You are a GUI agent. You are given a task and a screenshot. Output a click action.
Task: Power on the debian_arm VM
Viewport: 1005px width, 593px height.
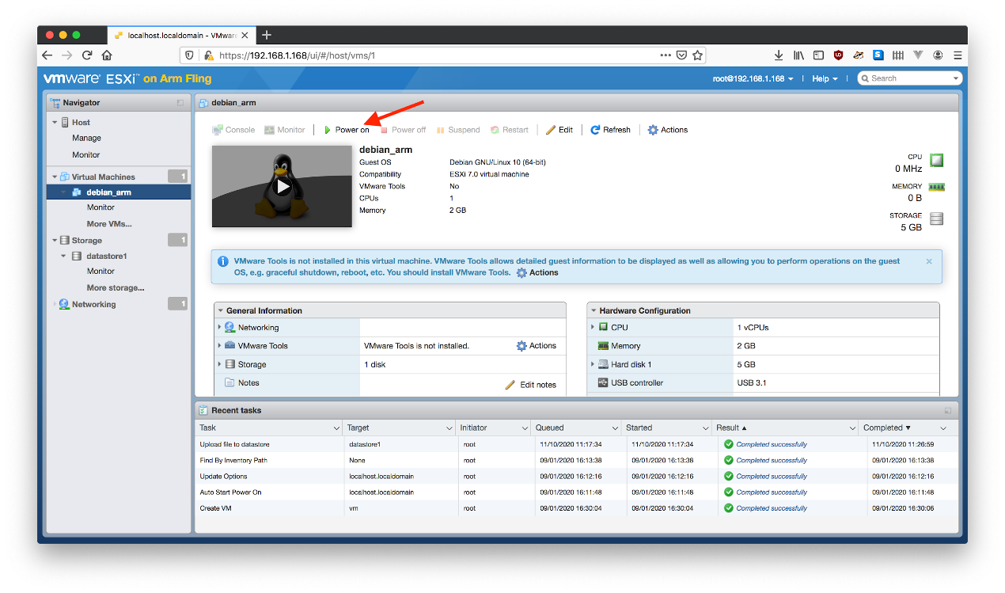tap(346, 130)
